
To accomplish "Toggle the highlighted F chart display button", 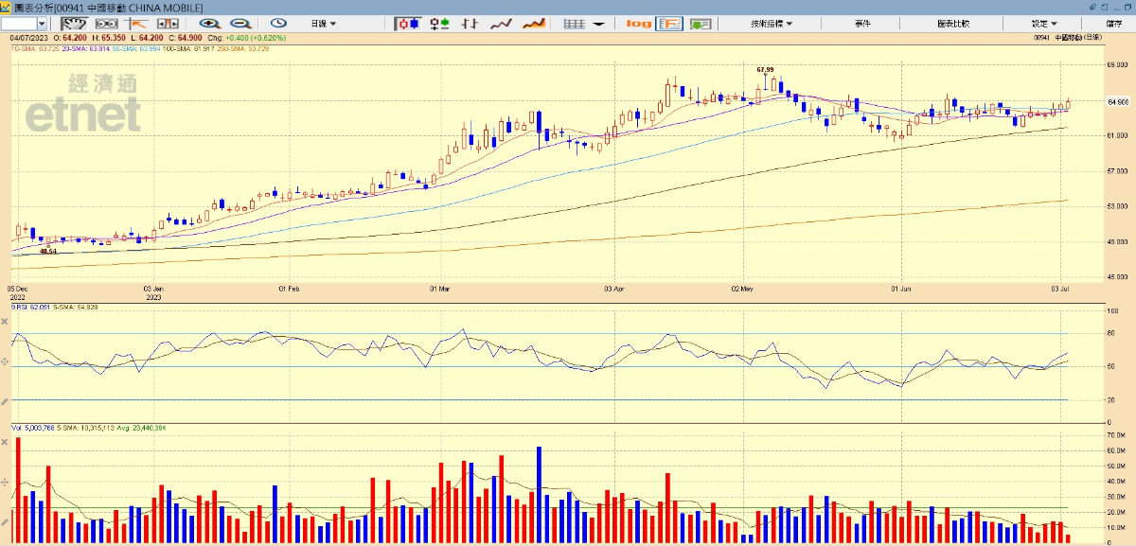I will 669,23.
